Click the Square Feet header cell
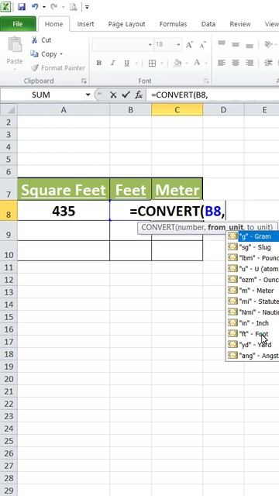The width and height of the screenshot is (279, 496). click(64, 189)
